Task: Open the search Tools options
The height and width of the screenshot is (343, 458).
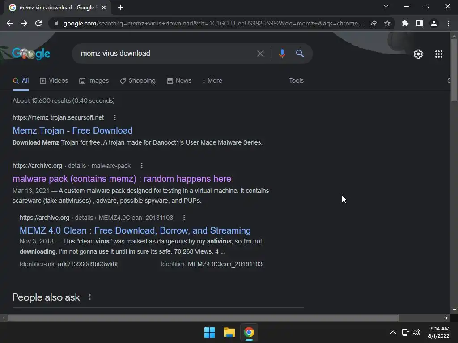Action: pos(296,81)
